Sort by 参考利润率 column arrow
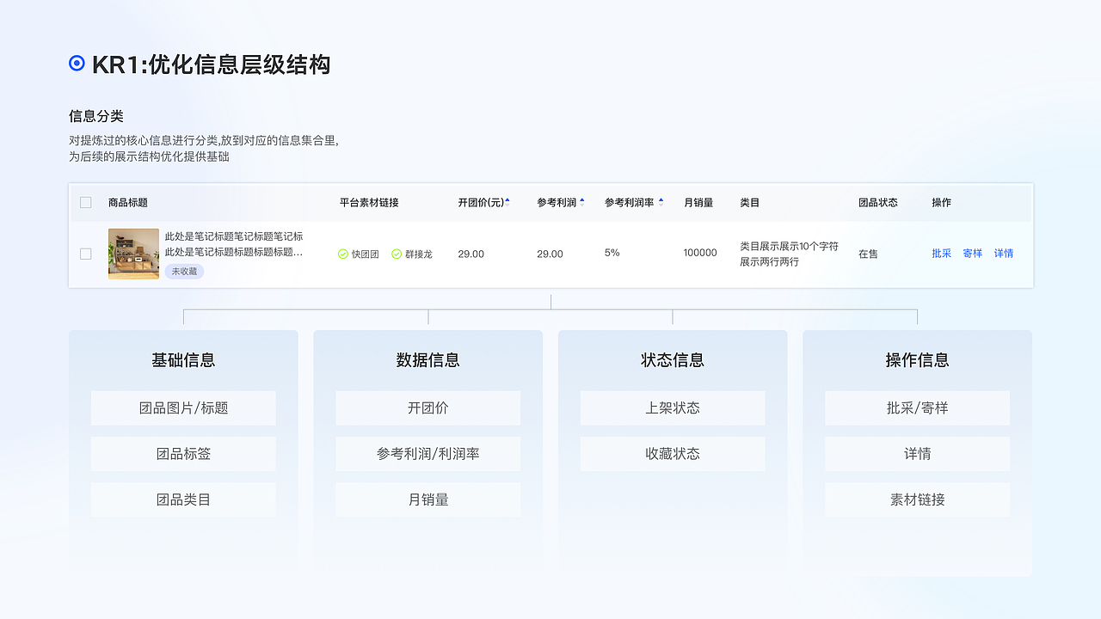Viewport: 1101px width, 619px height. point(661,203)
